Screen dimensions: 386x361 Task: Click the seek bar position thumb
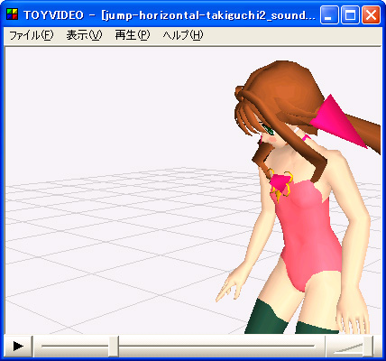click(114, 346)
